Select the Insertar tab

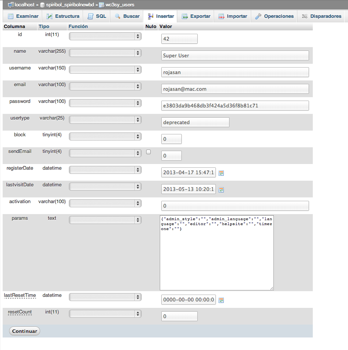161,16
